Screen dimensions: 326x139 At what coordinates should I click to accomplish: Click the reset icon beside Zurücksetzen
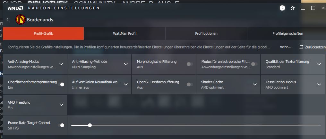pos(301,47)
